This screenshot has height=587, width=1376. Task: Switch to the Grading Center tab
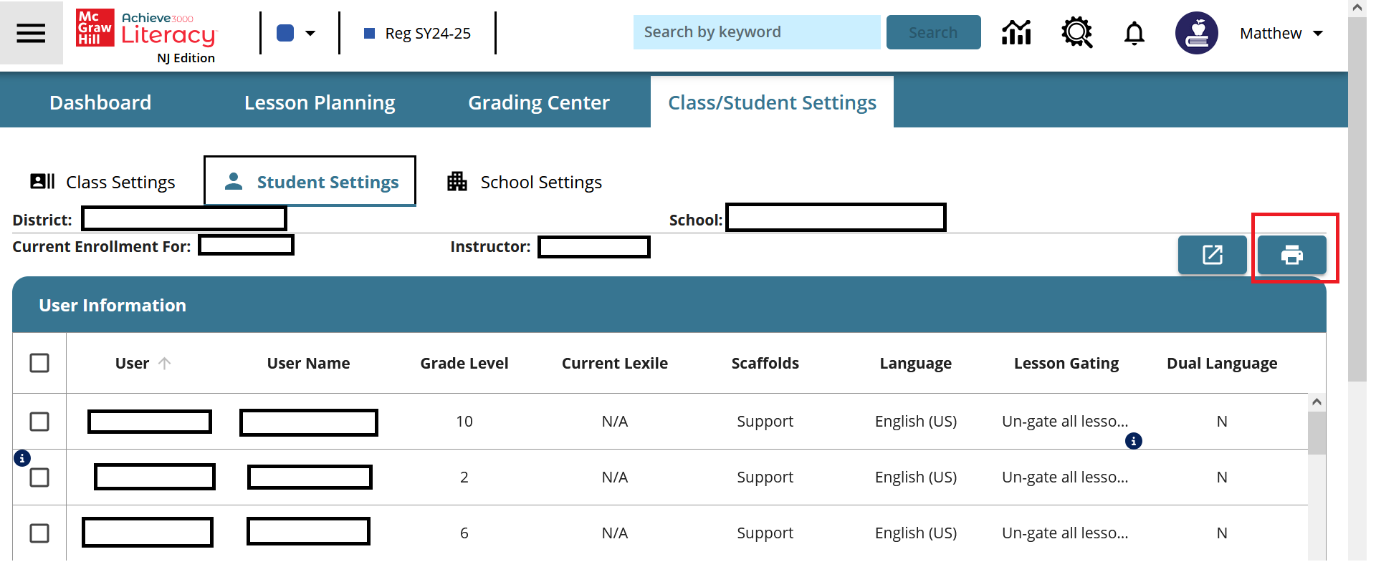(x=538, y=102)
